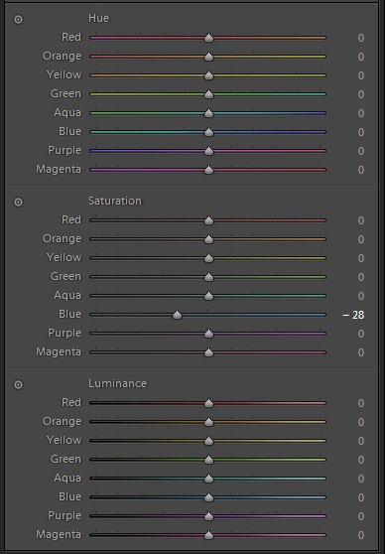This screenshot has height=554, width=385.
Task: Click the Purple luminance slider handle
Action: [208, 516]
